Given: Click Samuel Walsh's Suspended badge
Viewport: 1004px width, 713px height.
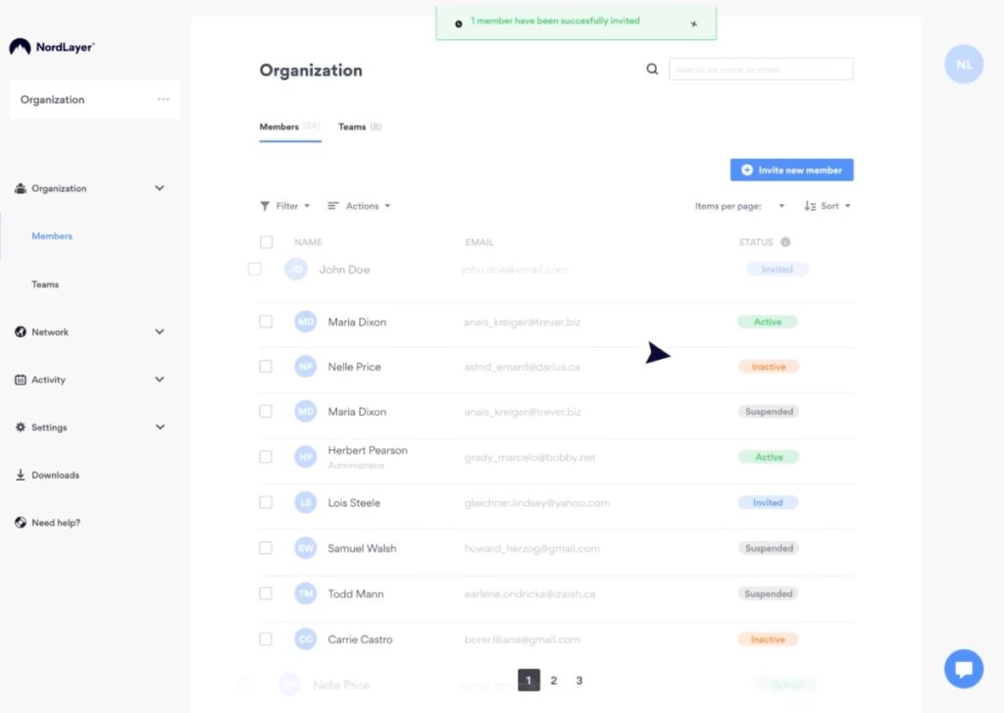Looking at the screenshot, I should pyautogui.click(x=769, y=548).
